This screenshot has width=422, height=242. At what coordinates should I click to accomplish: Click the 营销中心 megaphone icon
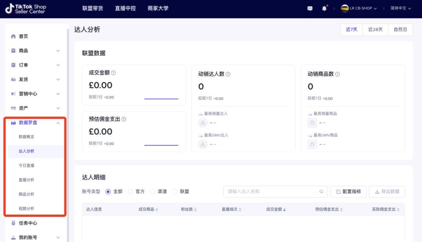tap(13, 94)
